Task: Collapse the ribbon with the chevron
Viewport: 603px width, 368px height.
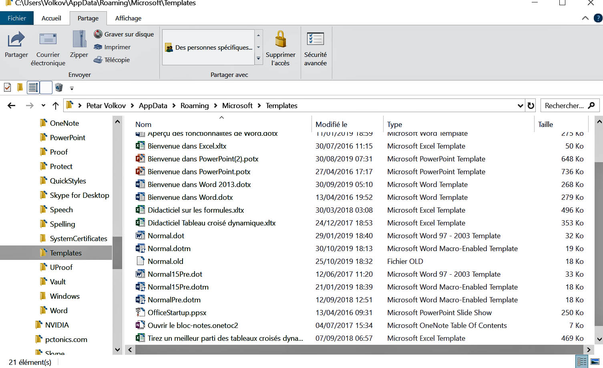Action: click(585, 18)
